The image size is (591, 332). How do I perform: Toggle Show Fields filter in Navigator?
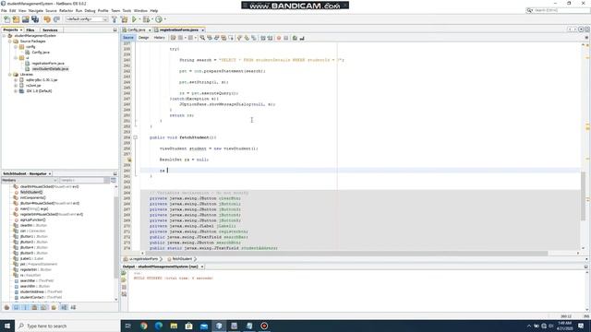click(x=16, y=307)
